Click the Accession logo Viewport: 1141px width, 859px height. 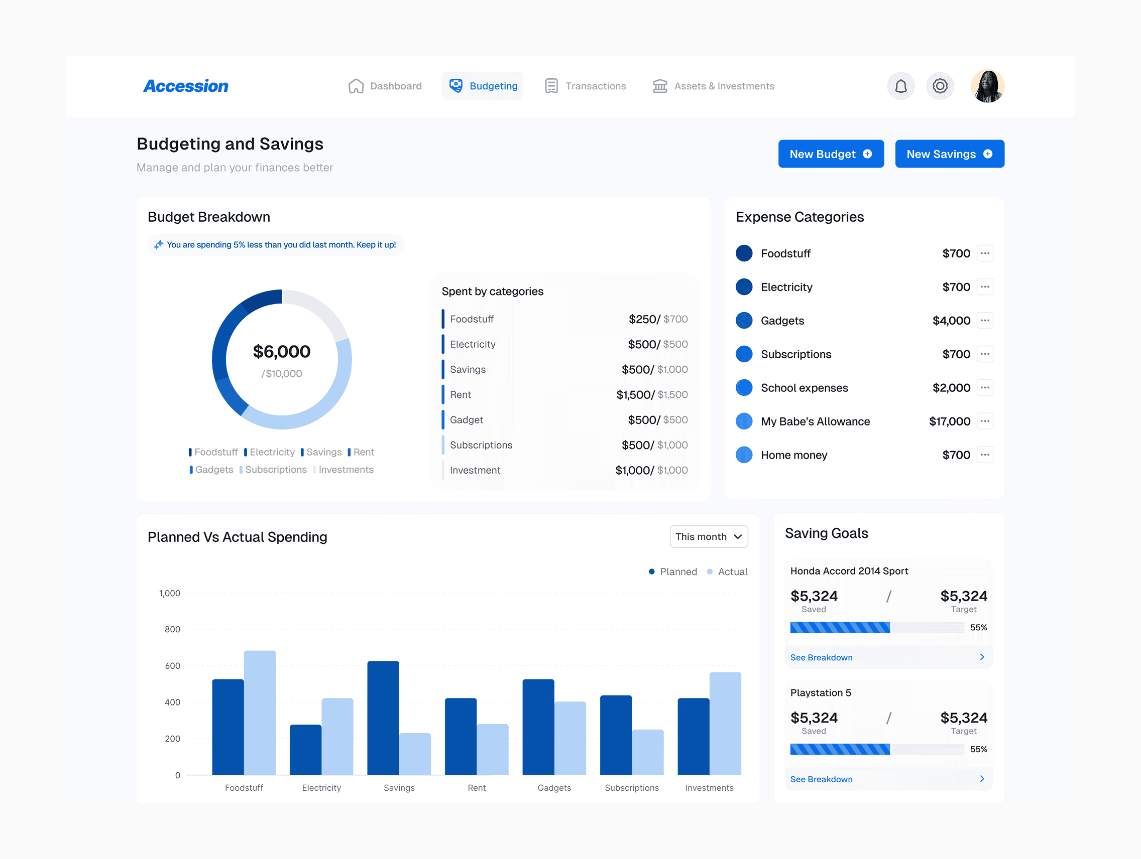tap(186, 86)
